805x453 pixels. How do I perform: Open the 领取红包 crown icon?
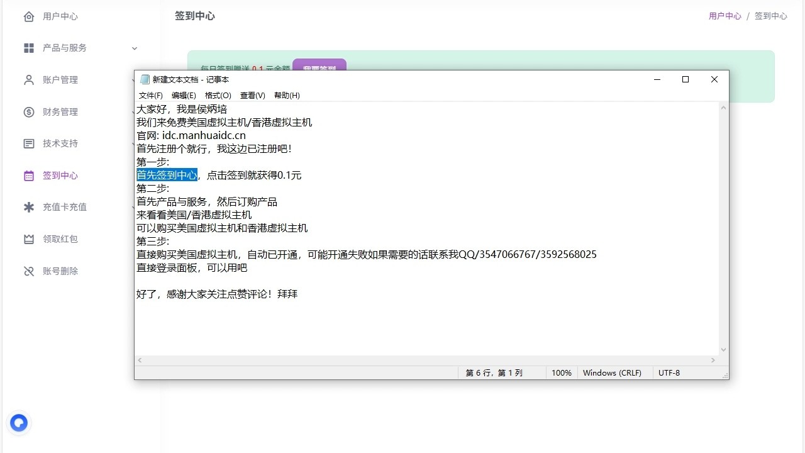coord(29,239)
